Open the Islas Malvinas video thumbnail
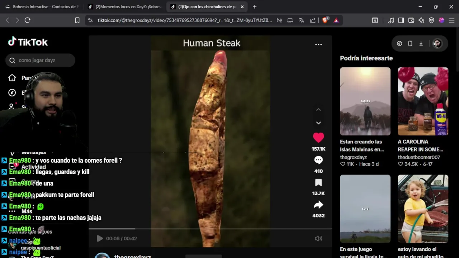 click(x=365, y=101)
